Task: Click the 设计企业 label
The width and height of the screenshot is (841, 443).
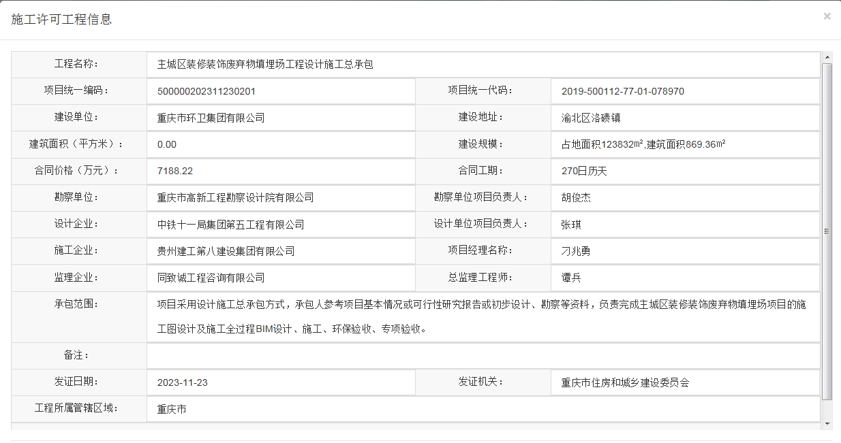Action: coord(77,224)
